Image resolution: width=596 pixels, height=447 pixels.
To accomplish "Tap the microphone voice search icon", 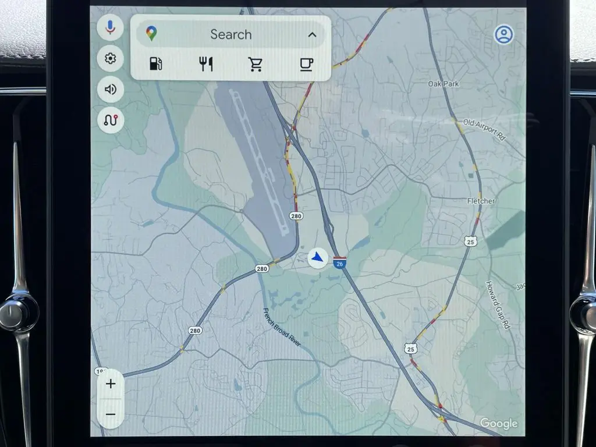I will [x=110, y=29].
